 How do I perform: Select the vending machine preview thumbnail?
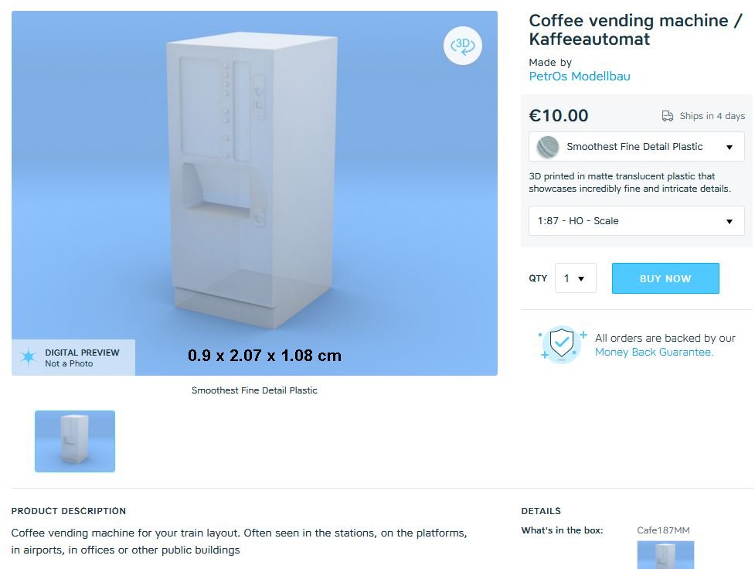click(75, 441)
